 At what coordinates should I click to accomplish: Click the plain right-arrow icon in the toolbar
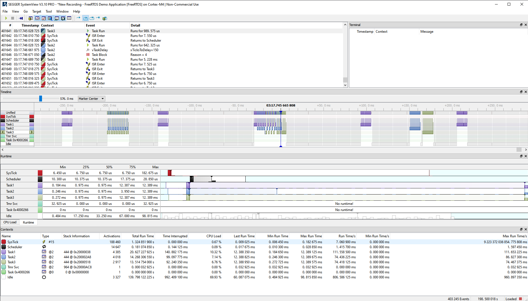pos(79,18)
